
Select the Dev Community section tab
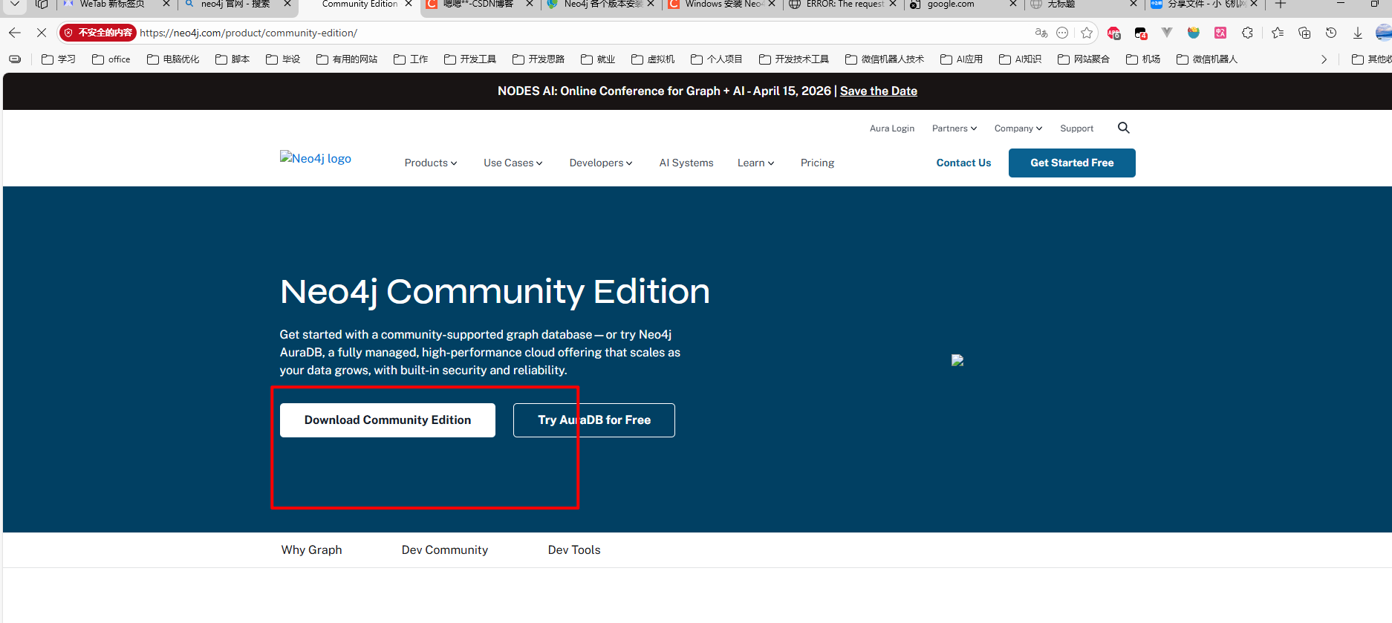(445, 550)
